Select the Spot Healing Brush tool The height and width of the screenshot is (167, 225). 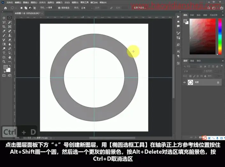10,31
